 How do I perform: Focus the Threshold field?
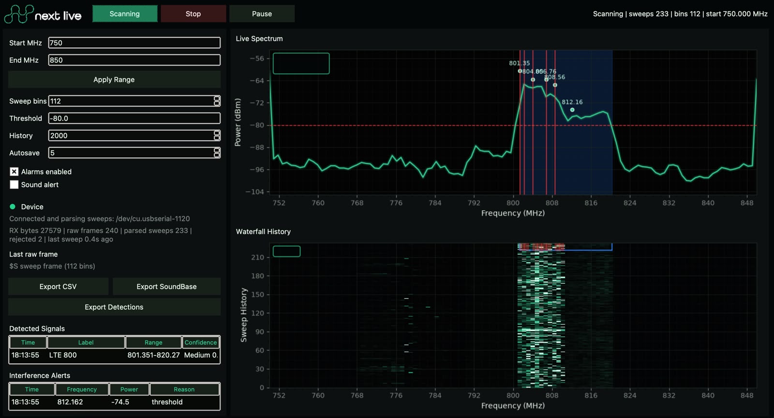[134, 118]
